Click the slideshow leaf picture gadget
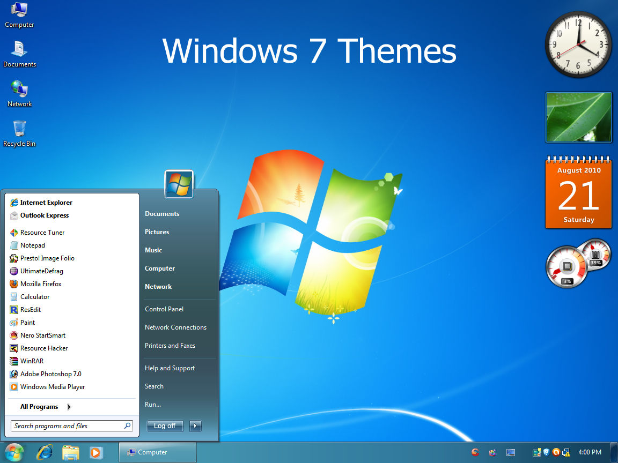Screen dimensions: 618x463 pyautogui.click(x=579, y=117)
